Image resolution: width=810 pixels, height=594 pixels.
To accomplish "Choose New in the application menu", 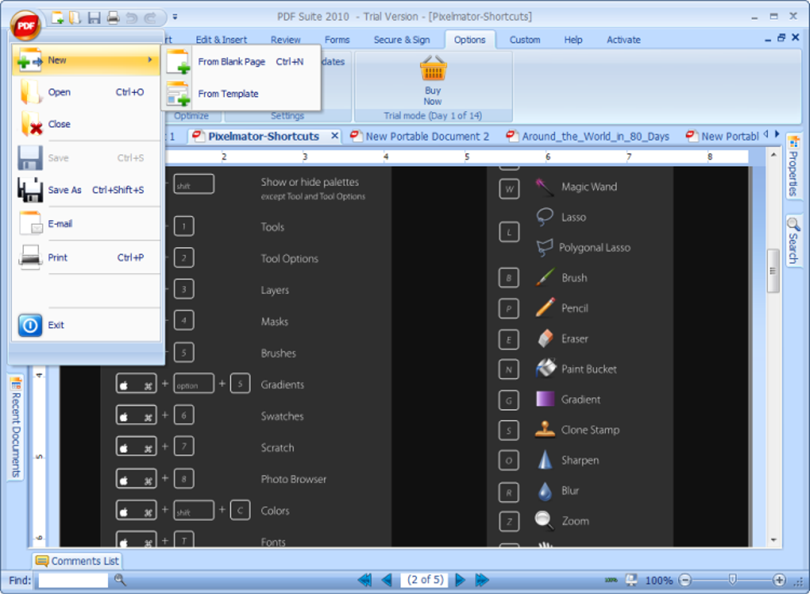I will tap(86, 60).
